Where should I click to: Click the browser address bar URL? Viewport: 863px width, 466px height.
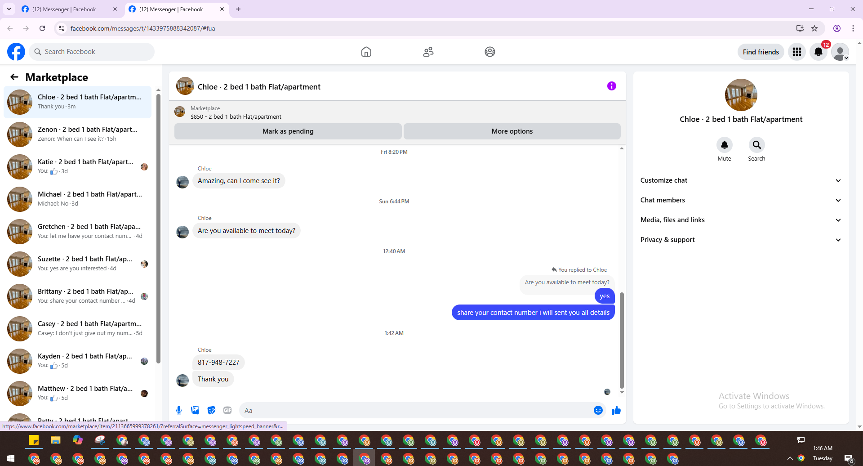click(x=143, y=28)
